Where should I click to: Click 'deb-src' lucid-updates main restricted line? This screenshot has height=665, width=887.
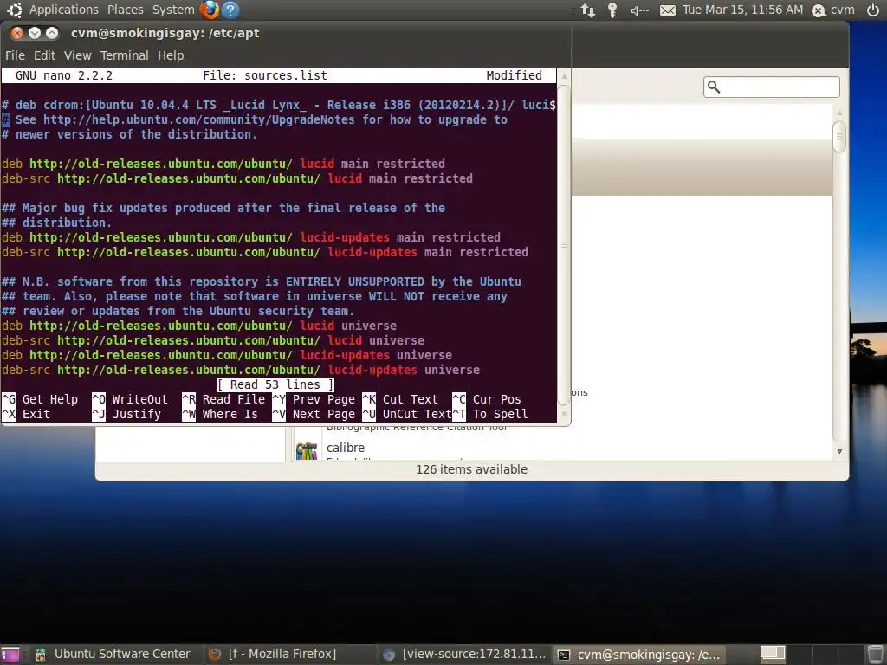(265, 252)
